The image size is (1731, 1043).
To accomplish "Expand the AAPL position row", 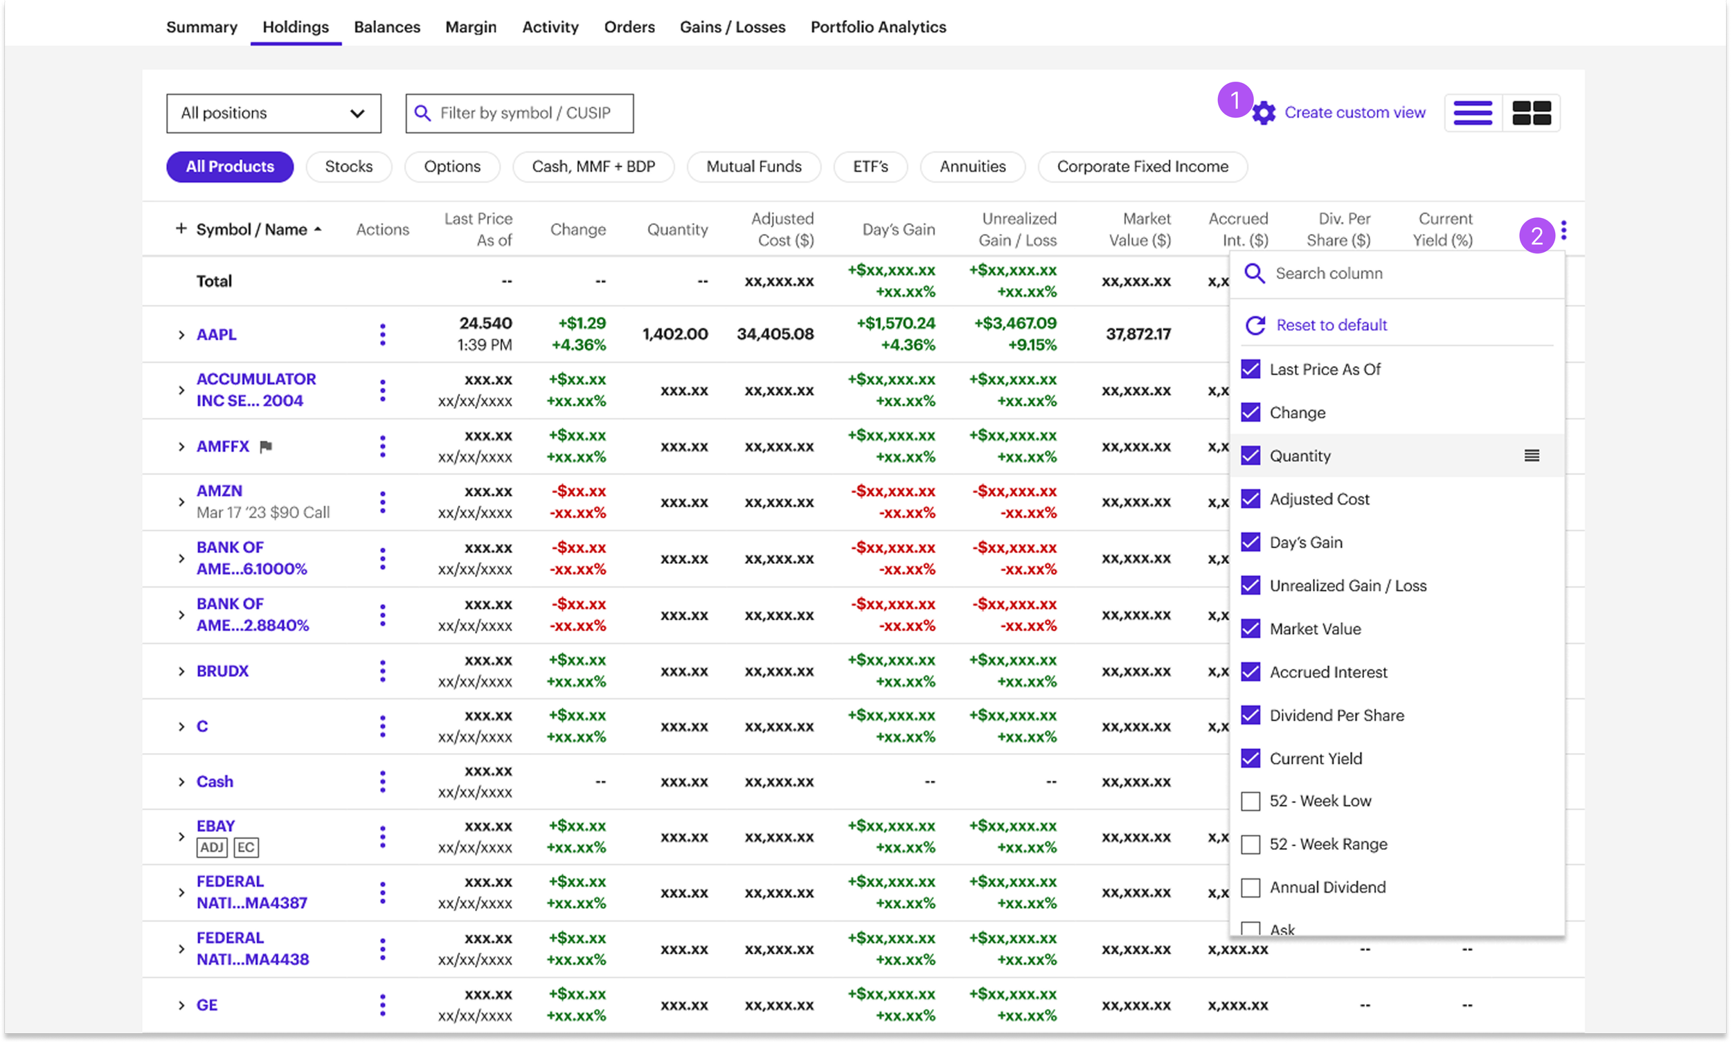I will point(181,335).
